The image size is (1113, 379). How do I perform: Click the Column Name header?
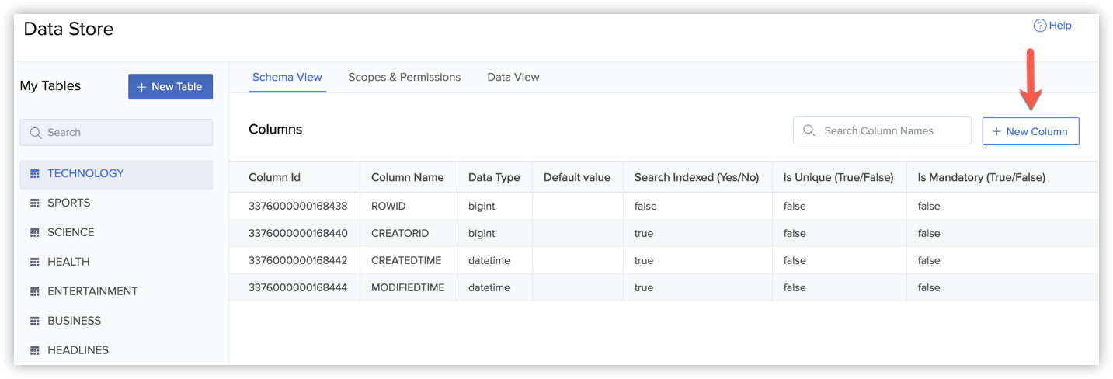(407, 178)
